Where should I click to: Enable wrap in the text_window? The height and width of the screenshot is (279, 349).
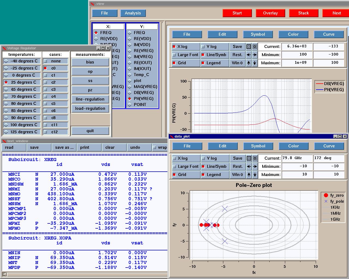pos(155,147)
